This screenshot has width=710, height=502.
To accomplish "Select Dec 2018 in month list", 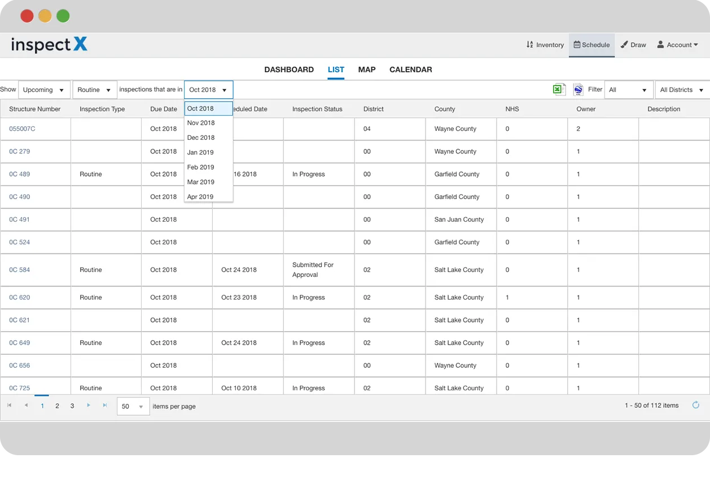I will coord(208,137).
